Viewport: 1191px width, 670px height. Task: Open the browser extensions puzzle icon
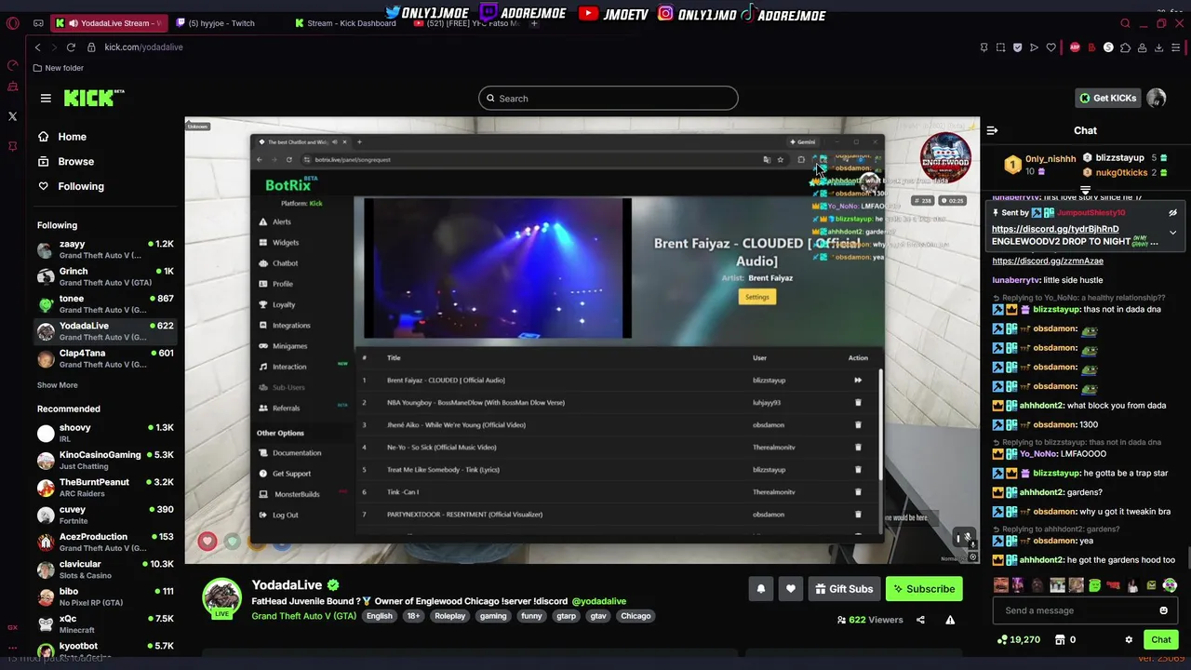pyautogui.click(x=1125, y=47)
